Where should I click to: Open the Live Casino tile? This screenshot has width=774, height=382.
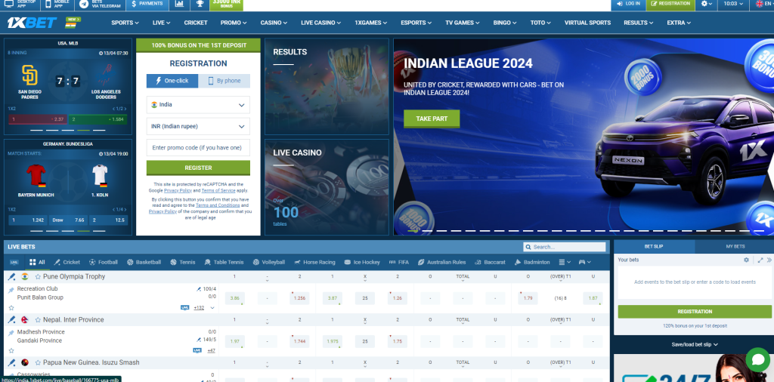coord(327,187)
